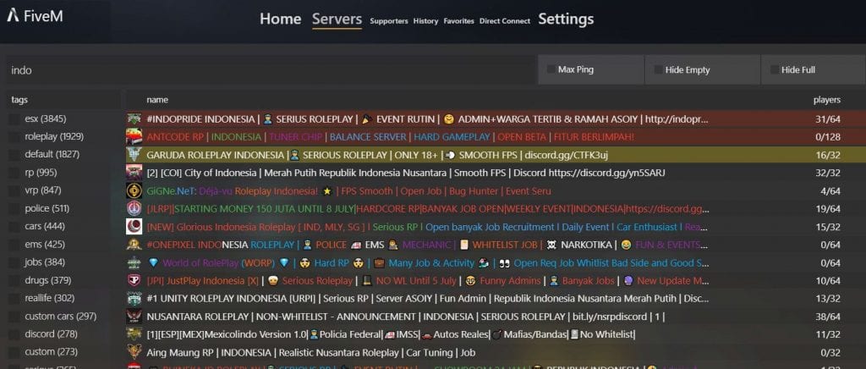Screen dimensions: 866x369
Task: Select the World of RolePlay (WORP) server name
Action: [x=428, y=263]
